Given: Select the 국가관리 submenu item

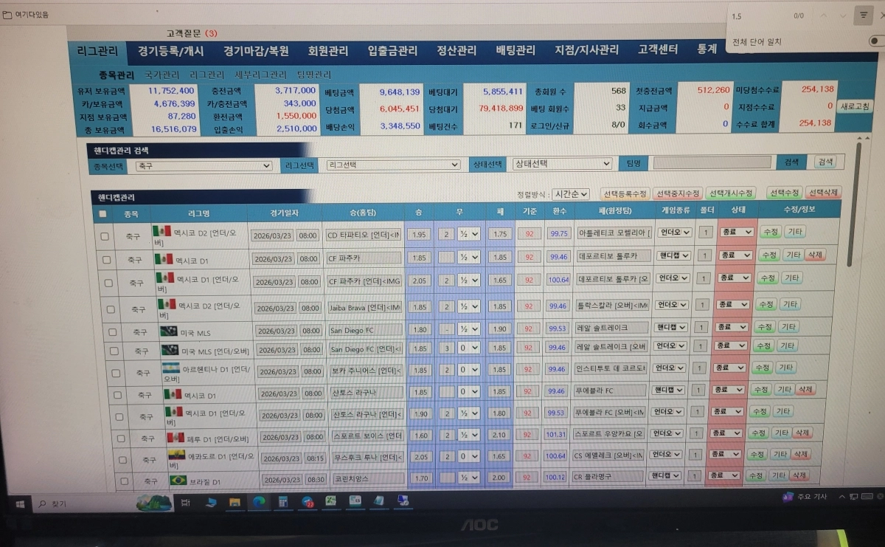Looking at the screenshot, I should click(x=162, y=75).
